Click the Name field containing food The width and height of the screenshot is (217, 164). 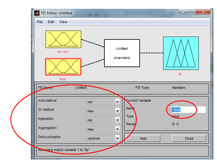pyautogui.click(x=189, y=110)
